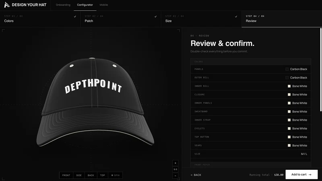Click the Inner Bill Bone White swatch

[x=289, y=86]
